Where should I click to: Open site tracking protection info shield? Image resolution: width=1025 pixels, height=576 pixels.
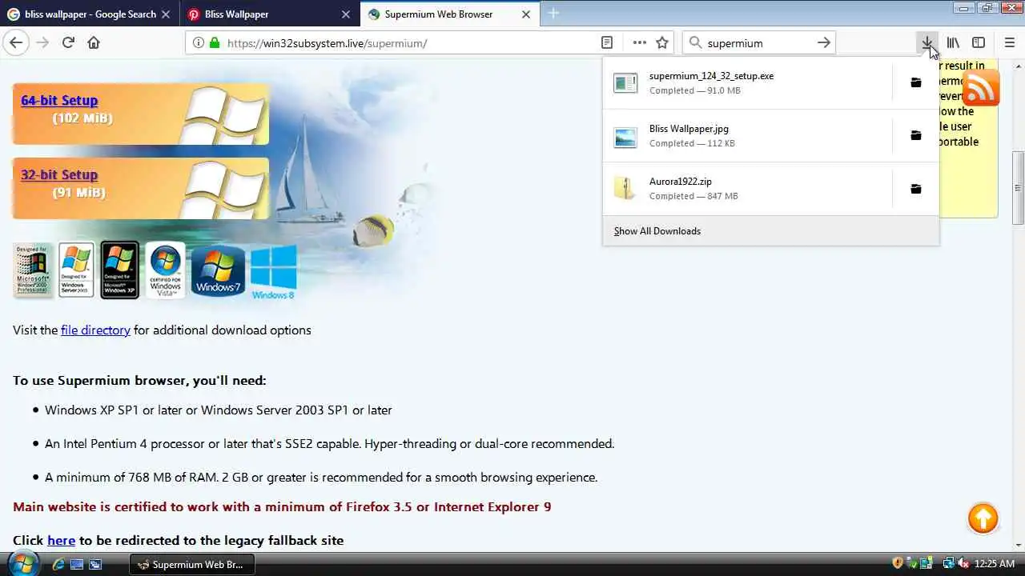pos(198,42)
